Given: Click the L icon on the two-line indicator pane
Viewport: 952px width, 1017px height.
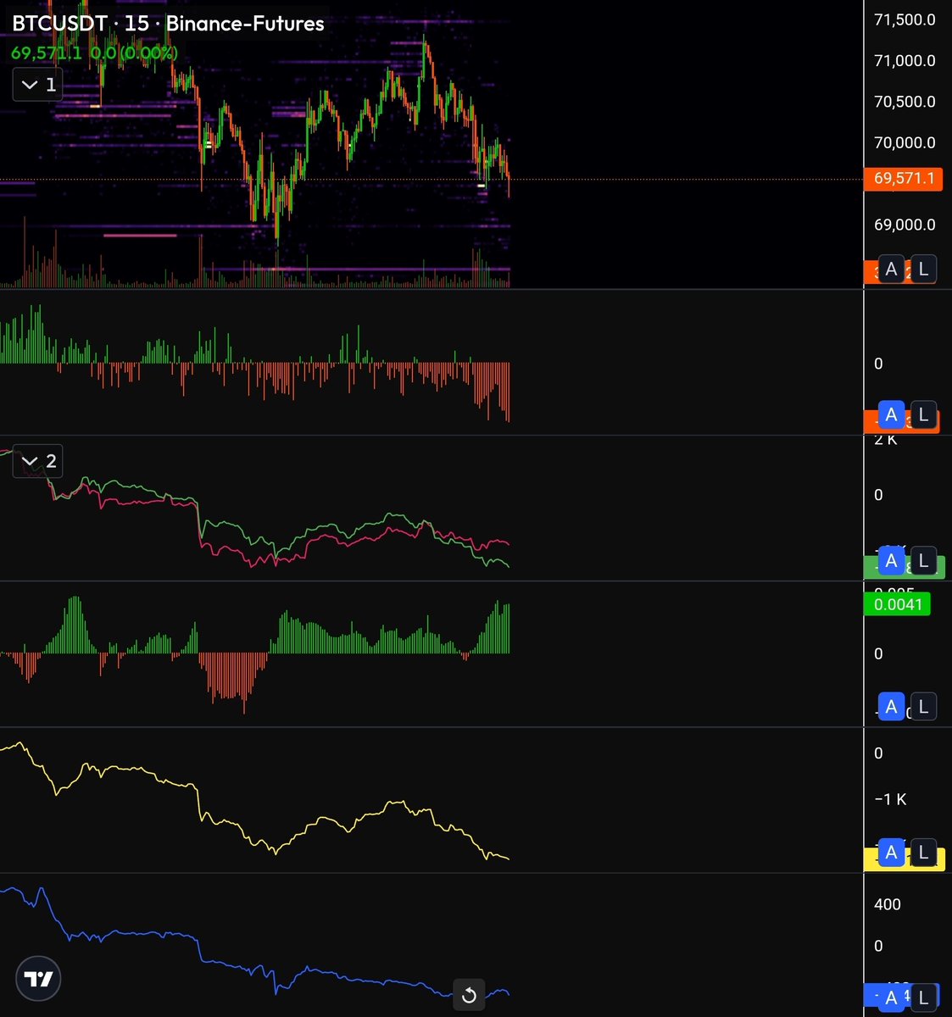Looking at the screenshot, I should tap(922, 560).
